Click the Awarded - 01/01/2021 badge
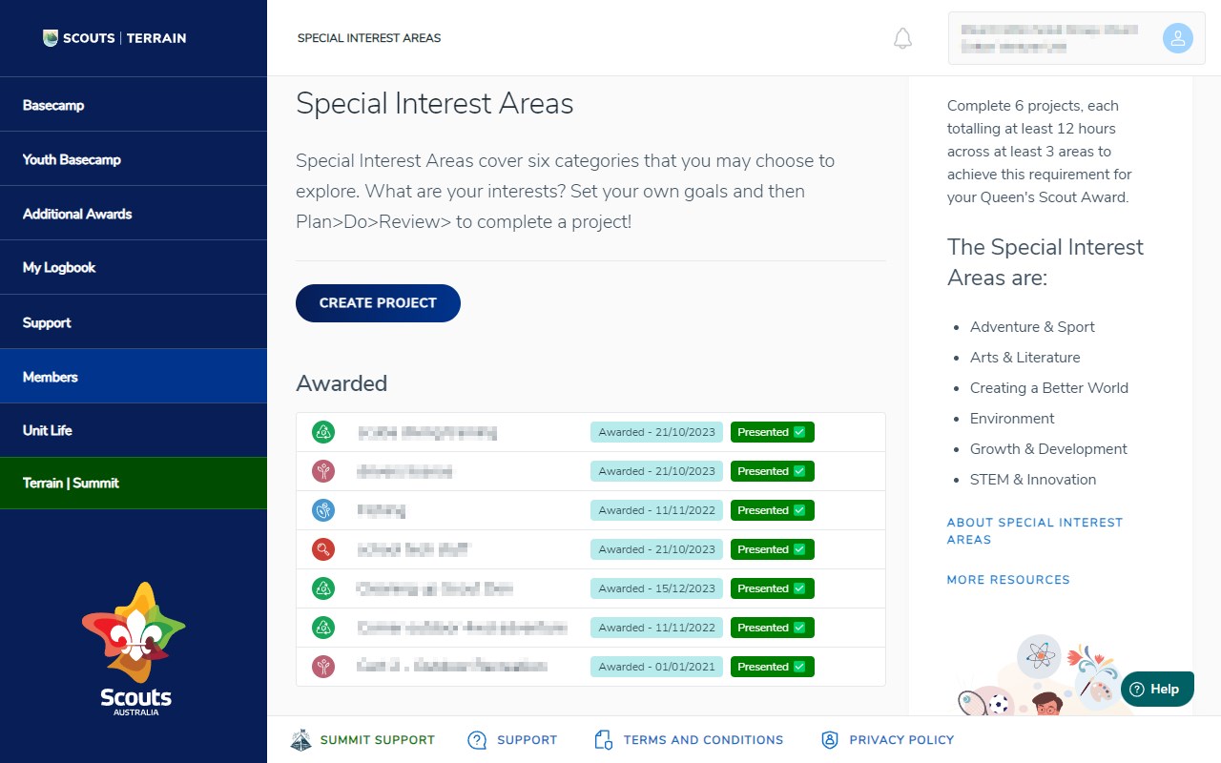Viewport: 1221px width, 763px height. [656, 667]
